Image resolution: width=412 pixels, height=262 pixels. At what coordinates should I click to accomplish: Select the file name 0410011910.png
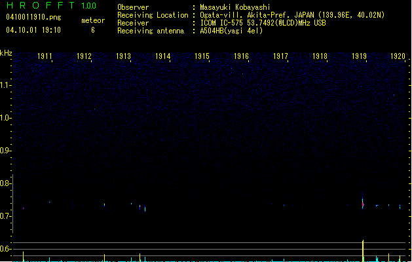(x=33, y=18)
